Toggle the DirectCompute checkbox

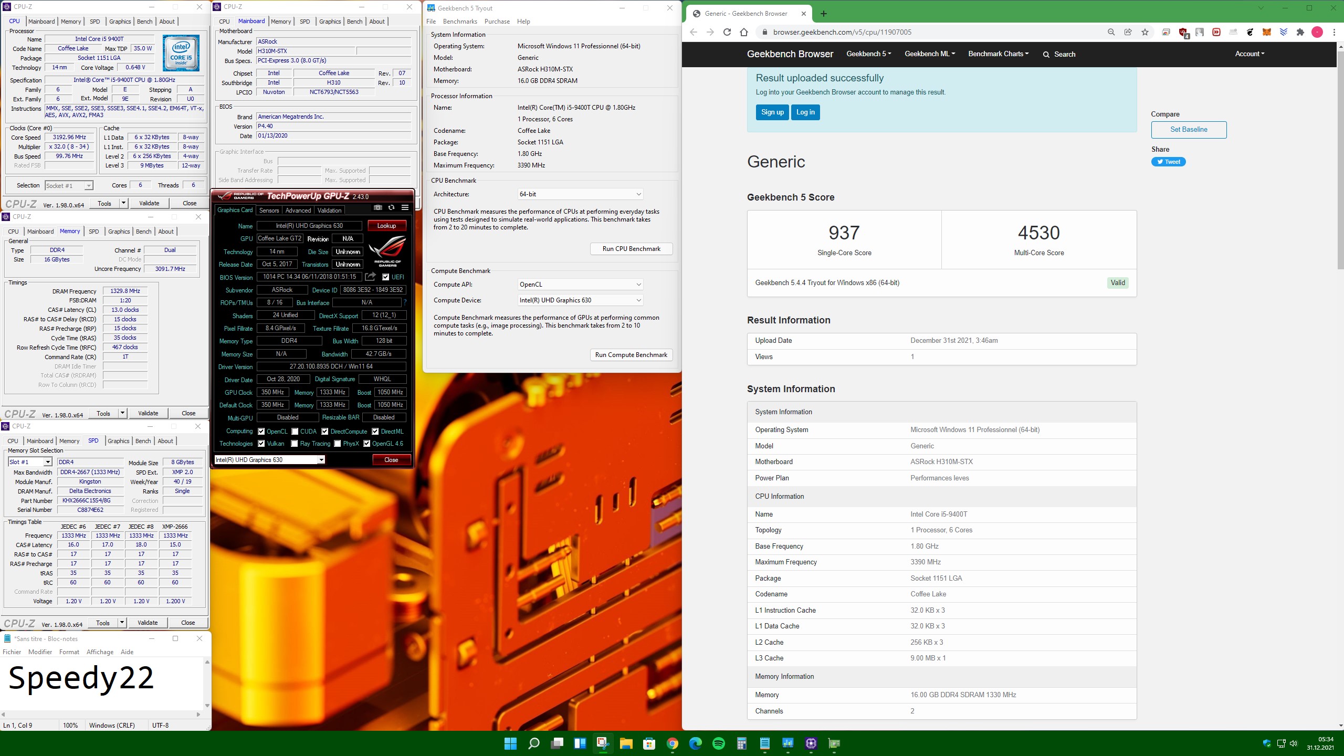tap(325, 432)
